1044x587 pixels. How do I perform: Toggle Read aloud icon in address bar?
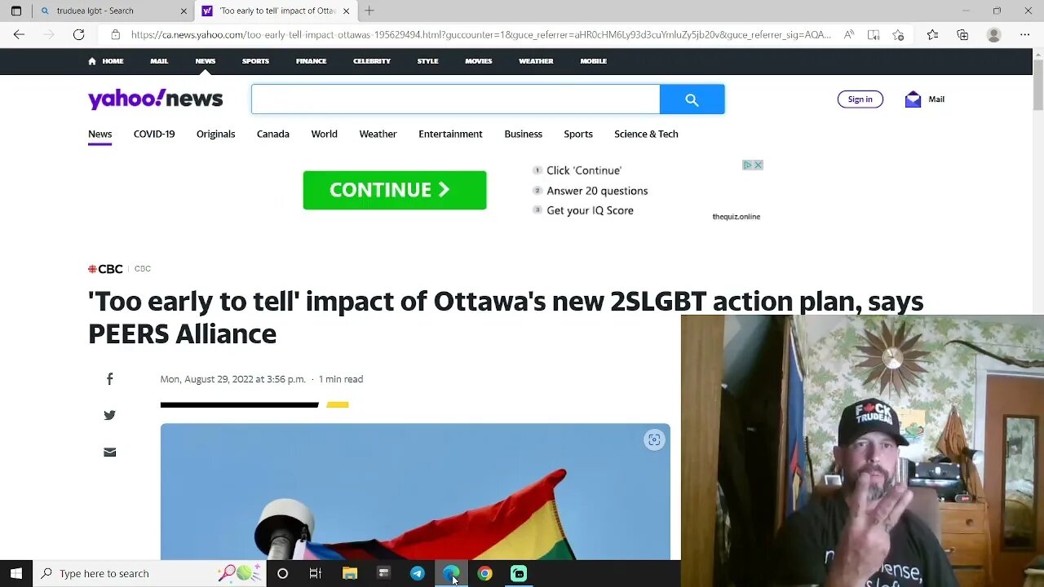[849, 34]
